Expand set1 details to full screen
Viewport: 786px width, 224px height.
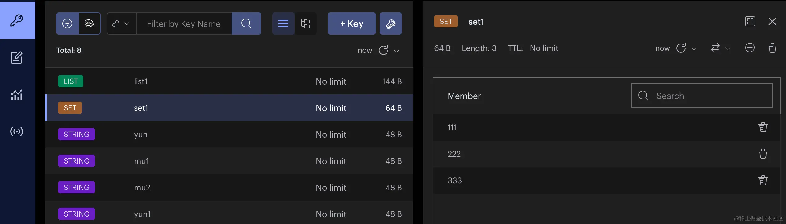click(750, 21)
